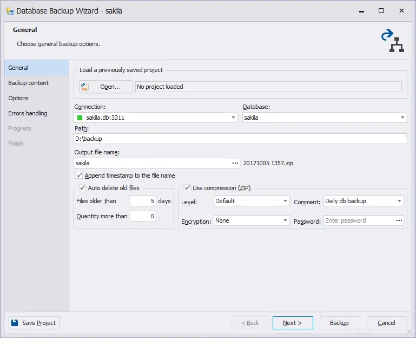This screenshot has width=416, height=338.
Task: Click the backup wizard header graphic icon
Action: [x=393, y=41]
